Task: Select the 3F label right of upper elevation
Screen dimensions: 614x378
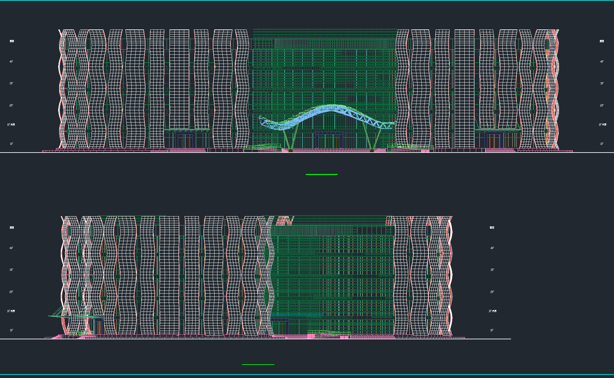Action: pos(602,83)
